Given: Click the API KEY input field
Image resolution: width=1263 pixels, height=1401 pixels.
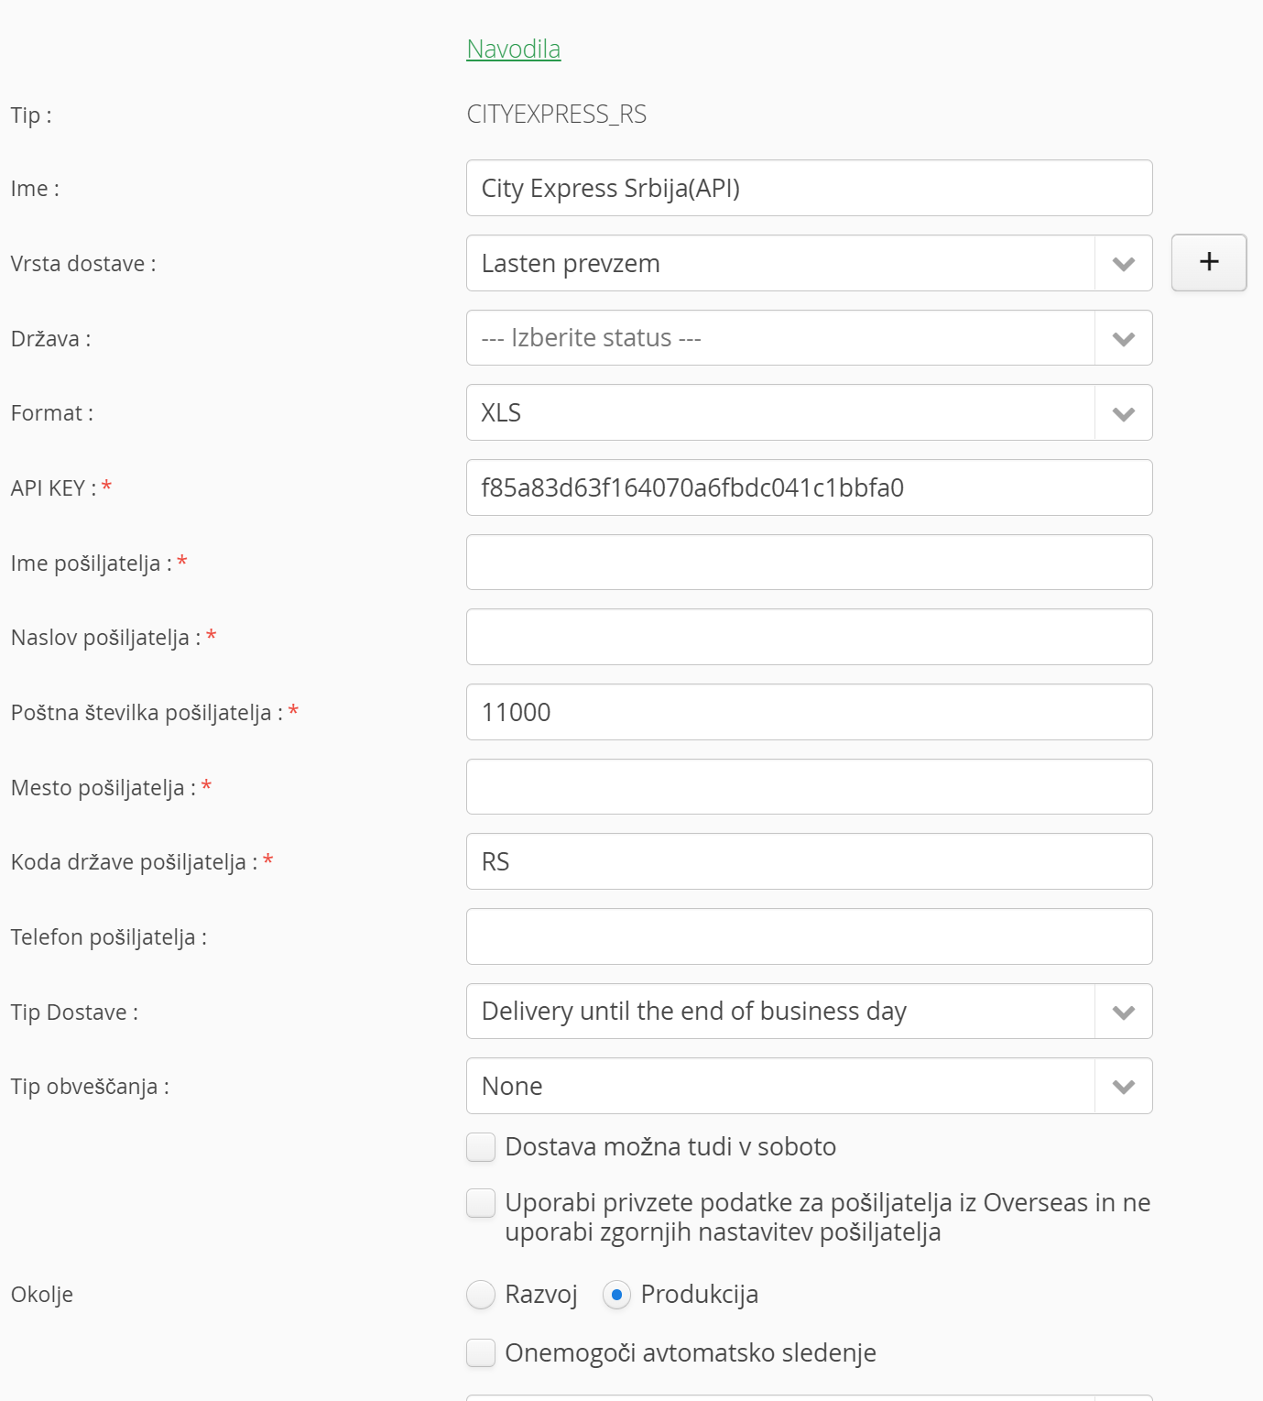Looking at the screenshot, I should coord(809,487).
